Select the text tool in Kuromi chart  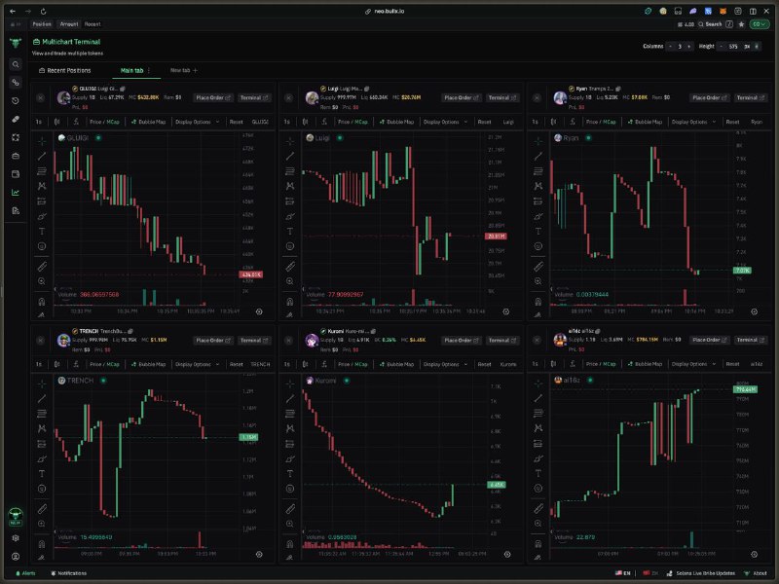[290, 474]
